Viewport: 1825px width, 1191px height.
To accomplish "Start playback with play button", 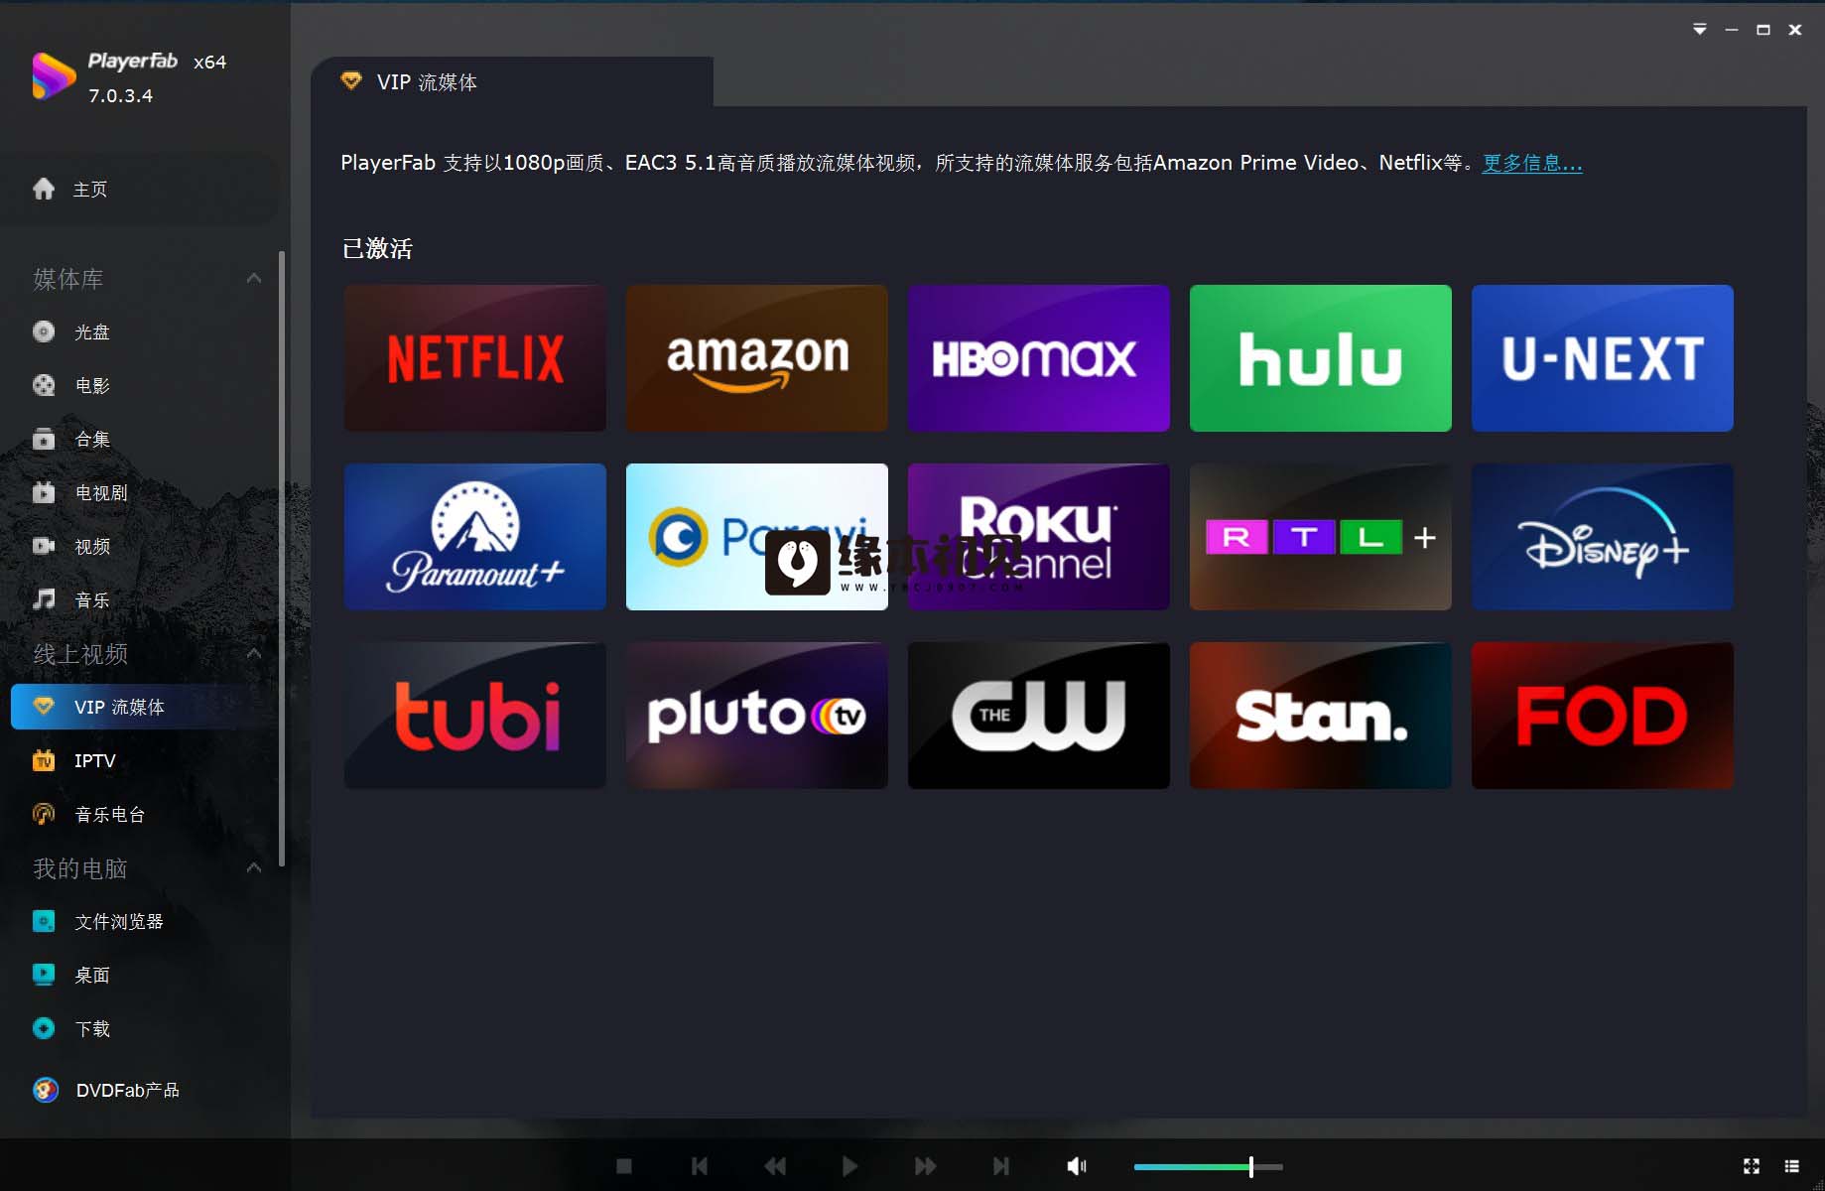I will pyautogui.click(x=849, y=1166).
